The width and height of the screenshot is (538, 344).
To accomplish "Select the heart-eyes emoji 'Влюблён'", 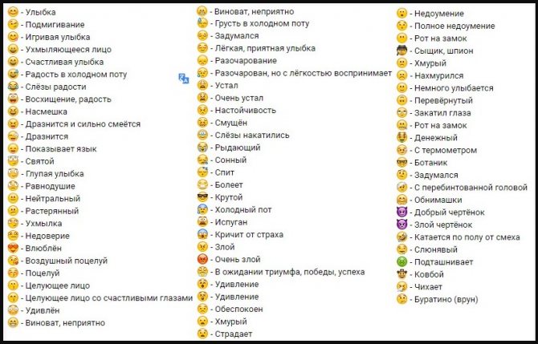I will click(x=13, y=248).
